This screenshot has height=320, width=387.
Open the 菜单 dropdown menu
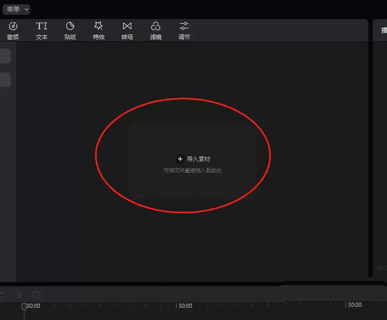(16, 10)
